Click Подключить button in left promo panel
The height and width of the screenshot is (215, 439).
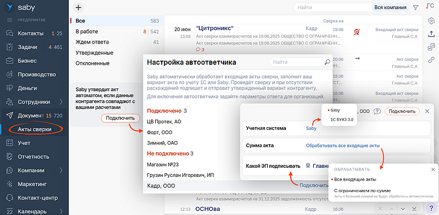[x=116, y=118]
